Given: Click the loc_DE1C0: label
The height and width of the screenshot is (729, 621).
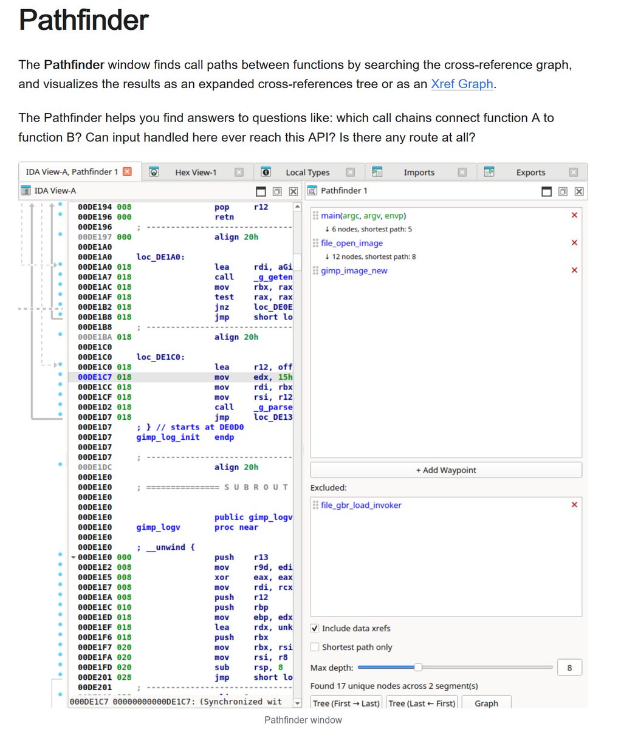Looking at the screenshot, I should point(160,357).
